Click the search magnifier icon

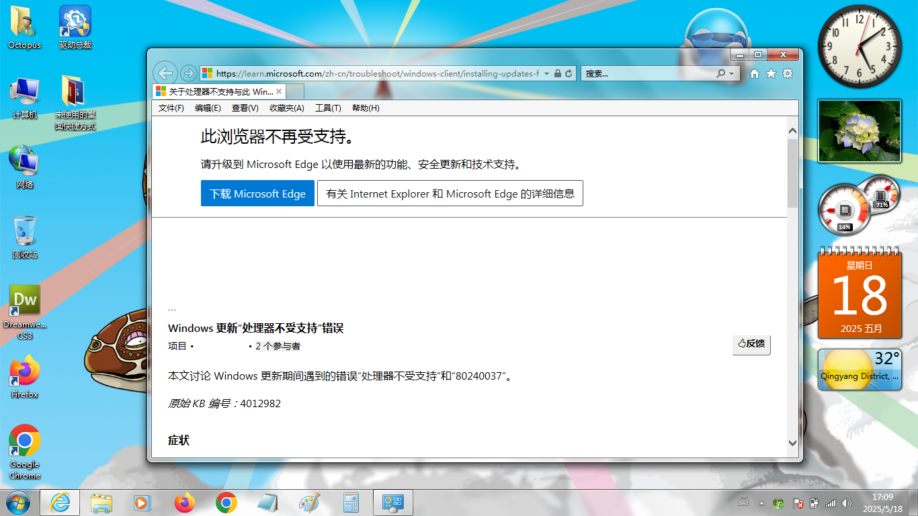[721, 73]
